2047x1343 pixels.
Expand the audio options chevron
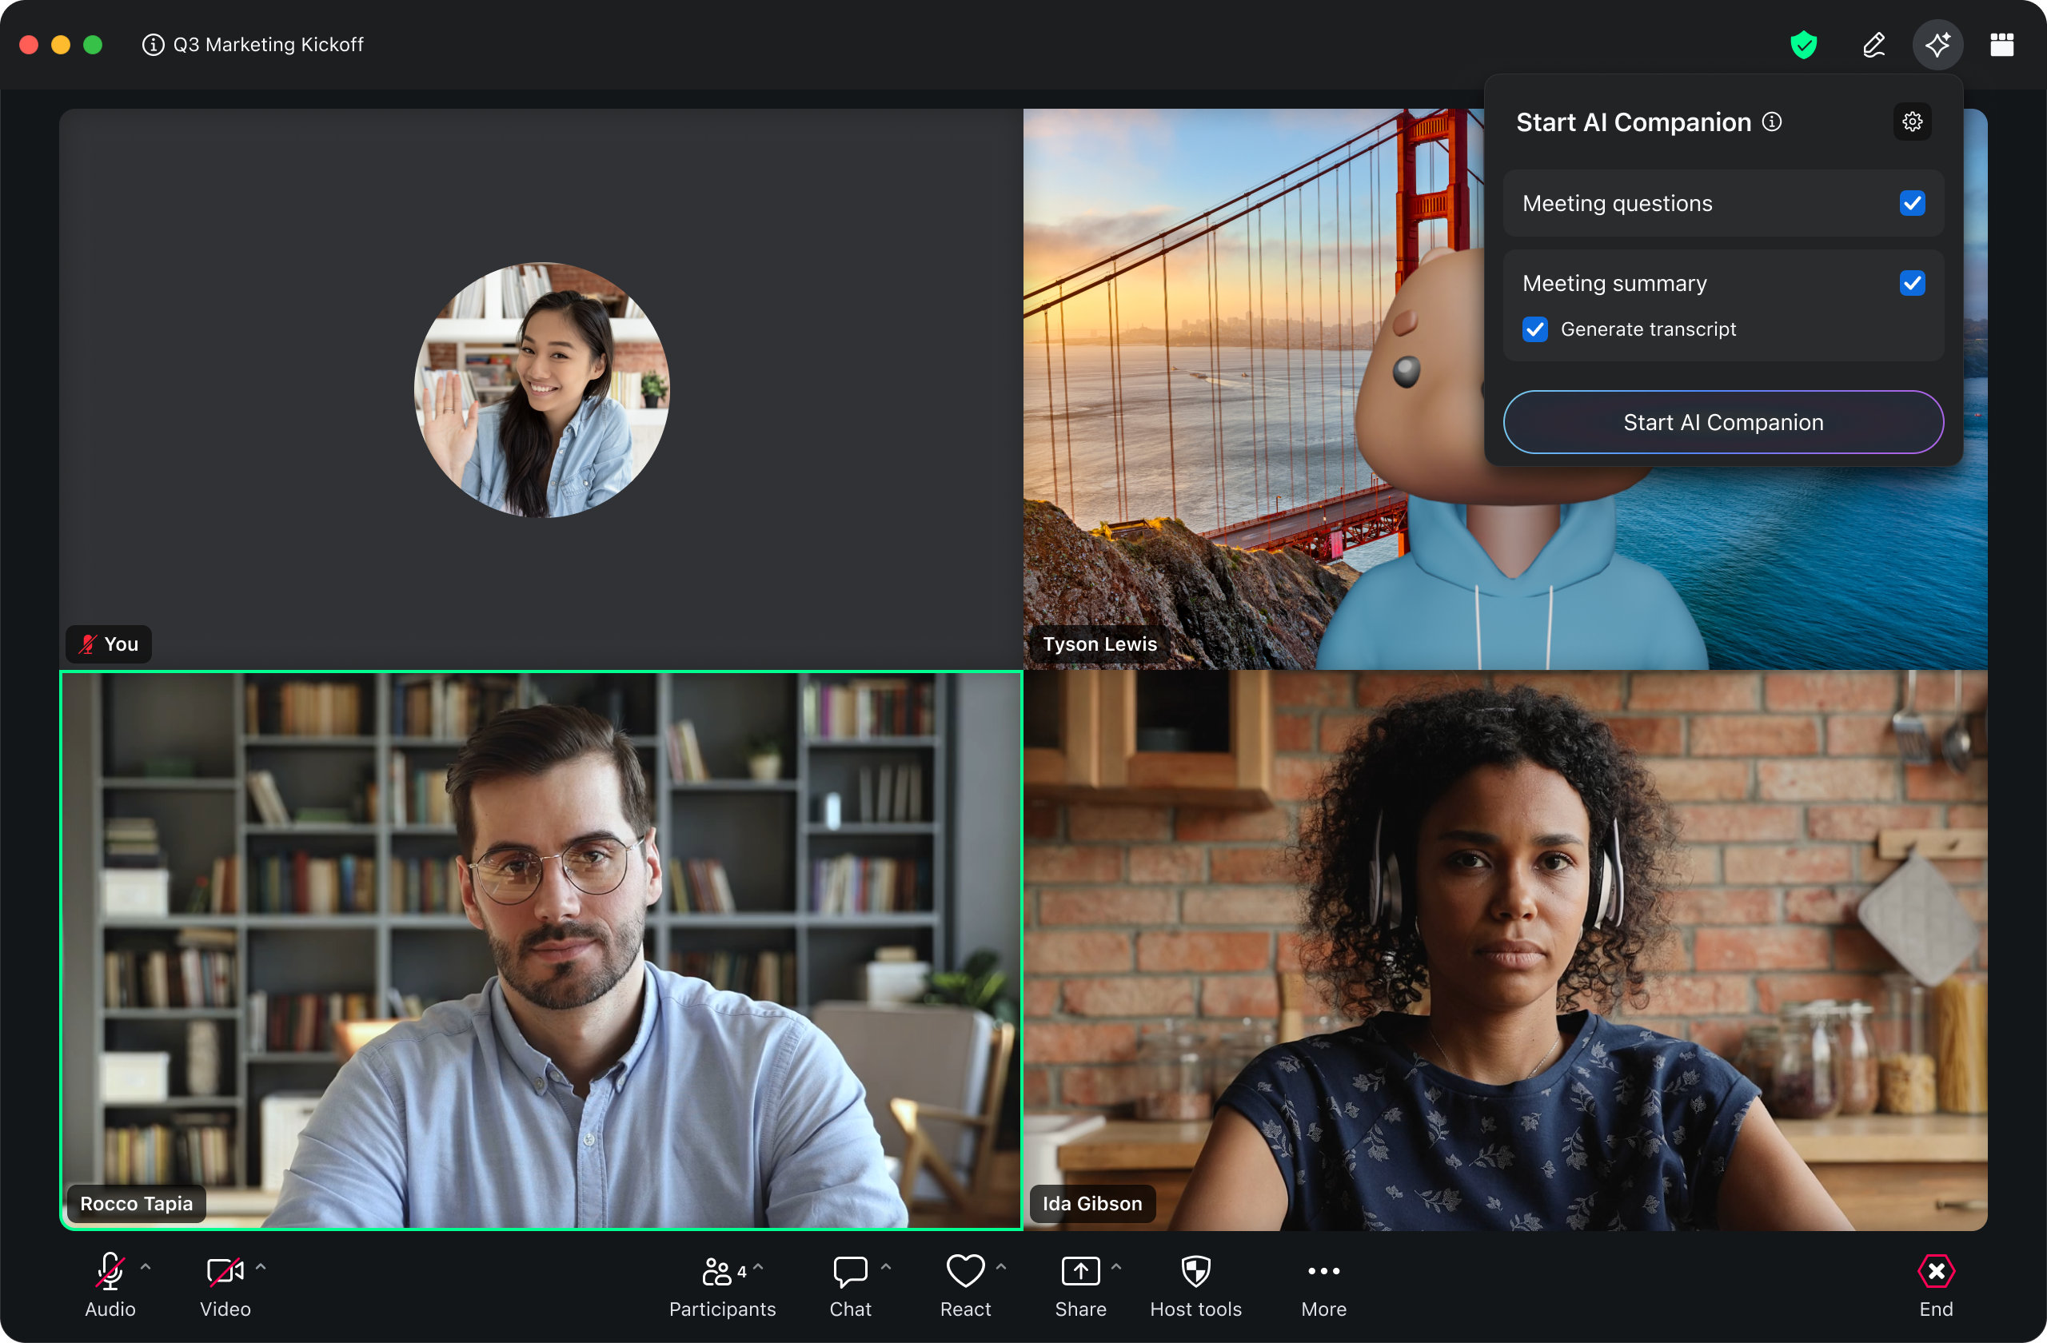coord(146,1266)
